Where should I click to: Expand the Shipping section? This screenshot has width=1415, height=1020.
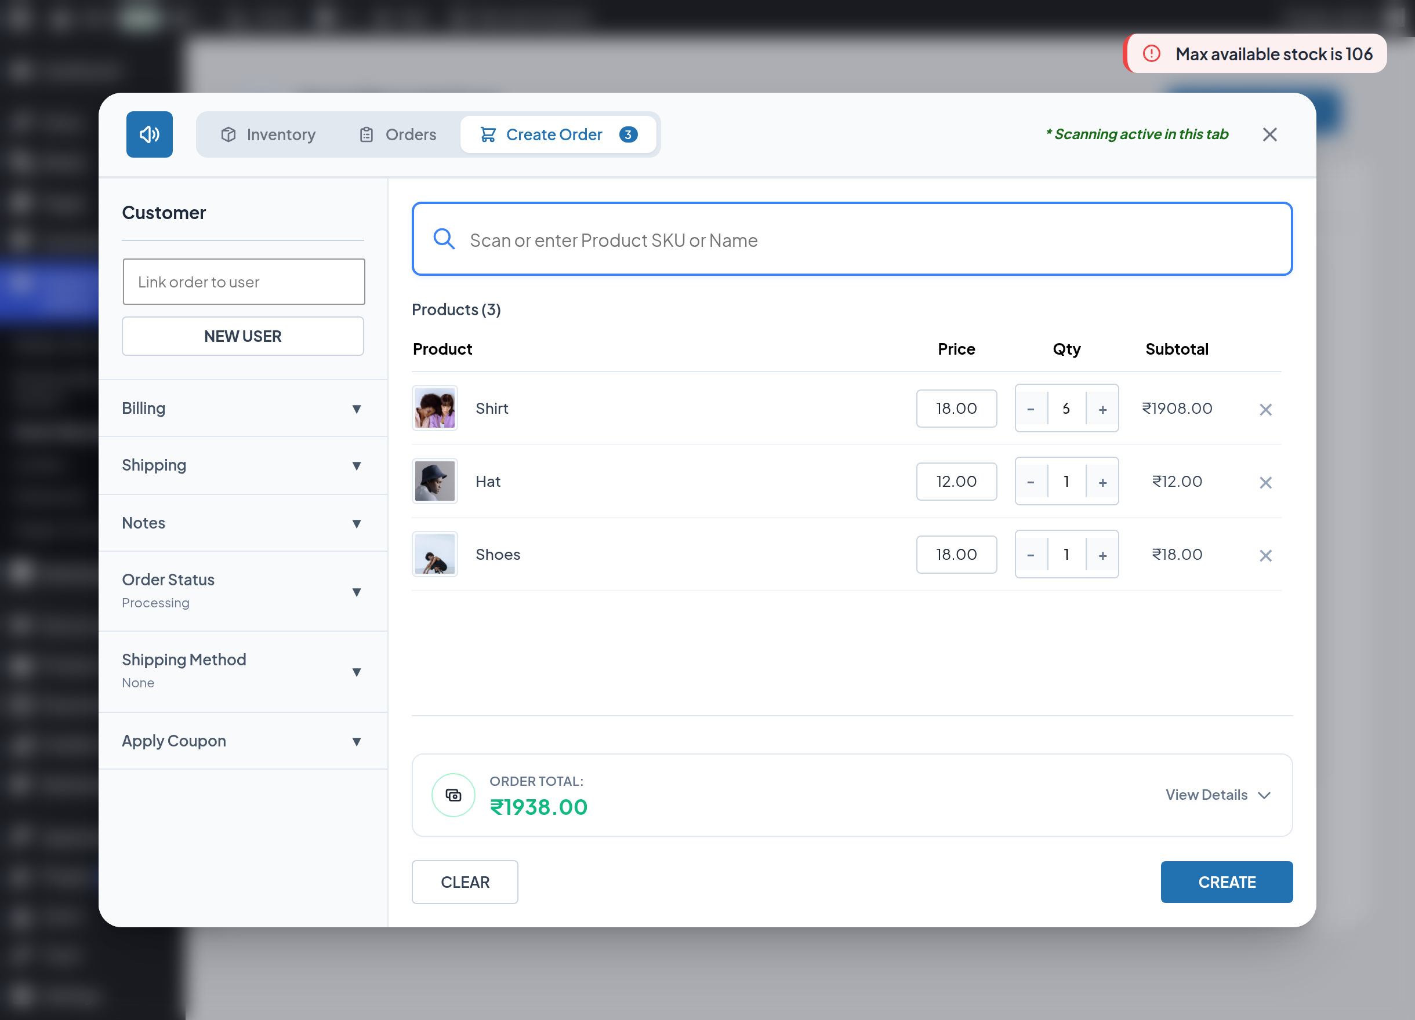point(243,465)
